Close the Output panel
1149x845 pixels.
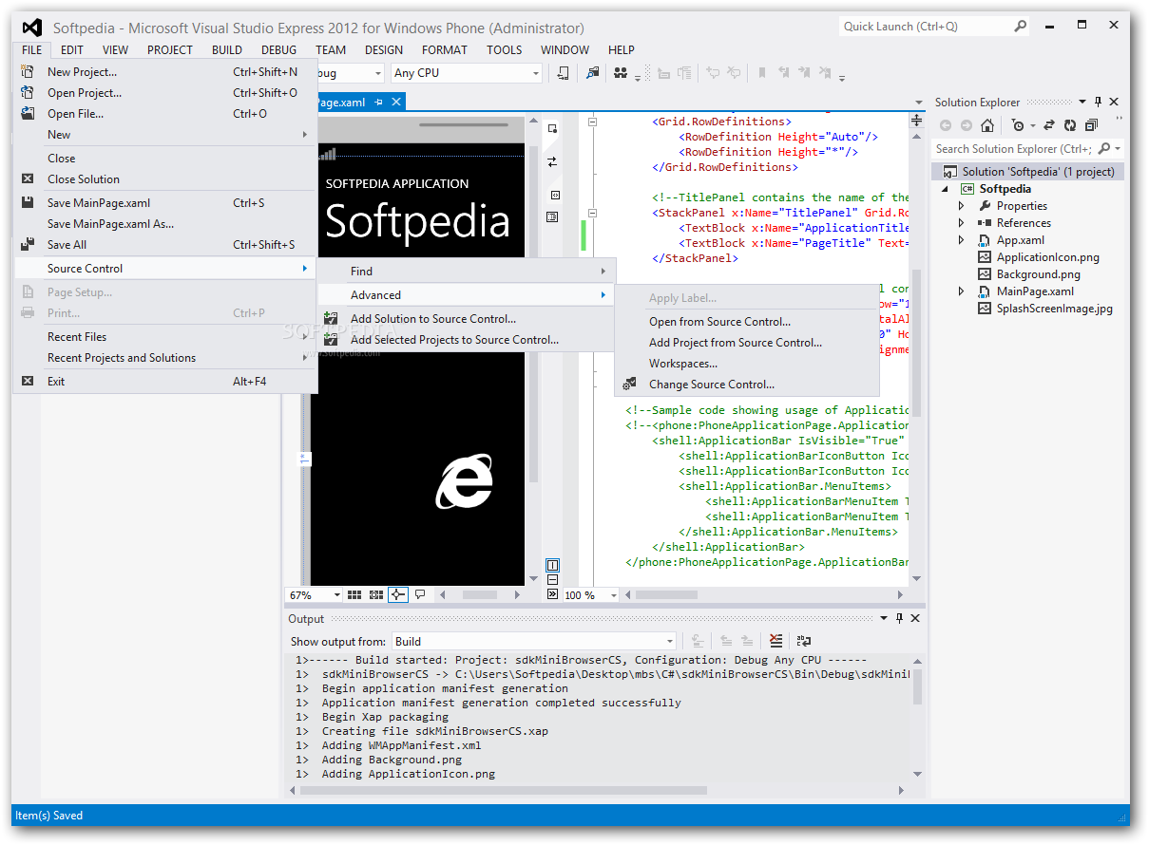click(x=915, y=618)
